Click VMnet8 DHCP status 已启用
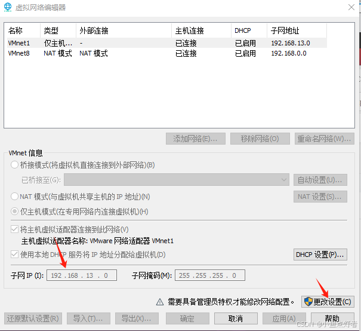This screenshot has height=331, width=361. pos(245,53)
